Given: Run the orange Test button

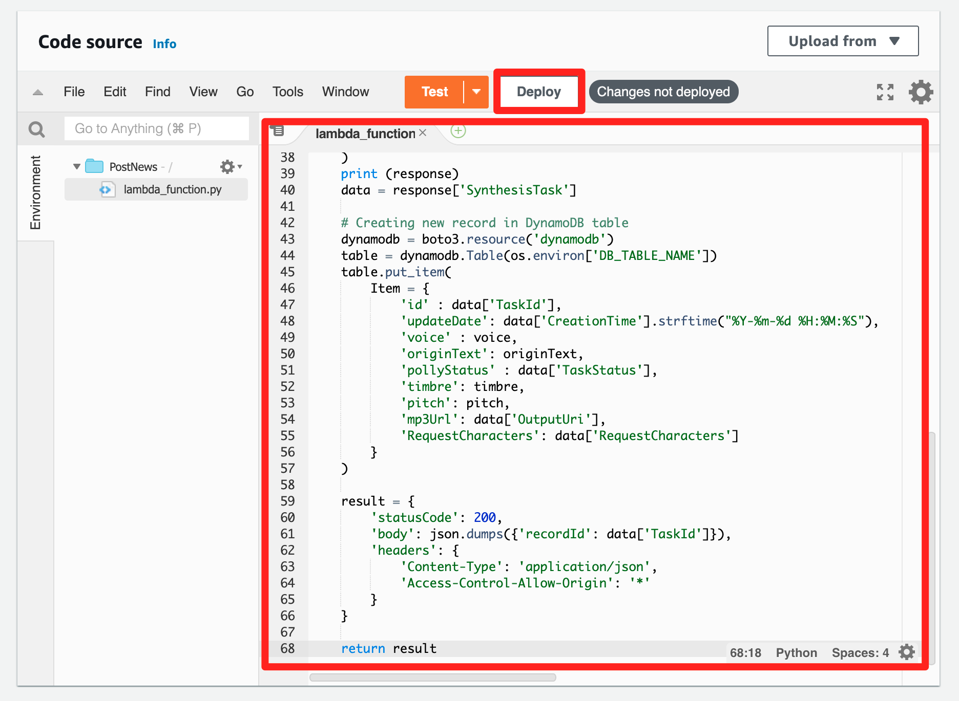Looking at the screenshot, I should pyautogui.click(x=434, y=92).
